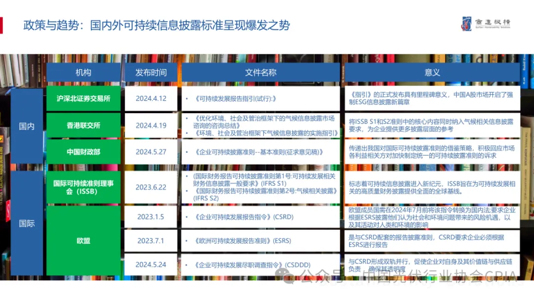This screenshot has width=534, height=298.
Task: Click the 国内 category block
Action: (27, 127)
